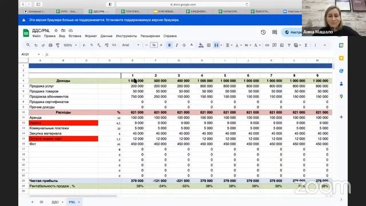Open the text wrapping dropdown
Image resolution: width=366 pixels, height=206 pixels.
pyautogui.click(x=248, y=45)
